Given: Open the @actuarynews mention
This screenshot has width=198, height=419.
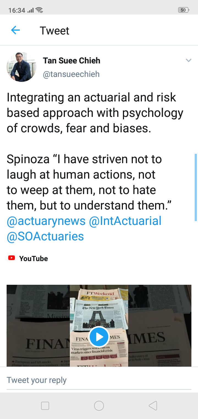Looking at the screenshot, I should (x=46, y=221).
